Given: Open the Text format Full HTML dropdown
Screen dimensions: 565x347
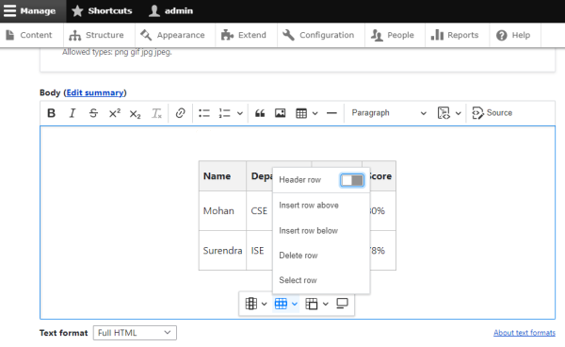Looking at the screenshot, I should point(135,333).
